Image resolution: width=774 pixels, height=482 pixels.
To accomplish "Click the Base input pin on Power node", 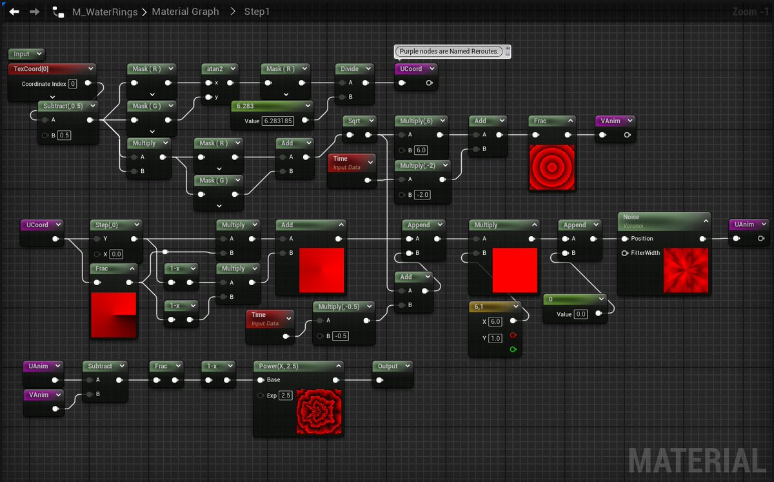I will coord(261,380).
